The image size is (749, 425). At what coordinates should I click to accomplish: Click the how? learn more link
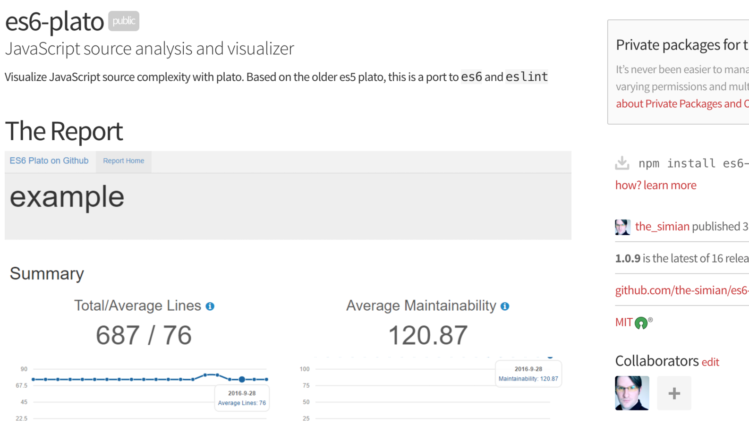coord(655,185)
